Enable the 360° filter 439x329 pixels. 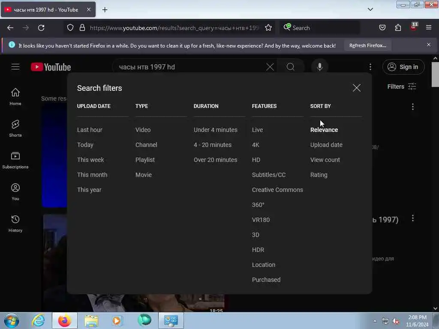(x=258, y=205)
